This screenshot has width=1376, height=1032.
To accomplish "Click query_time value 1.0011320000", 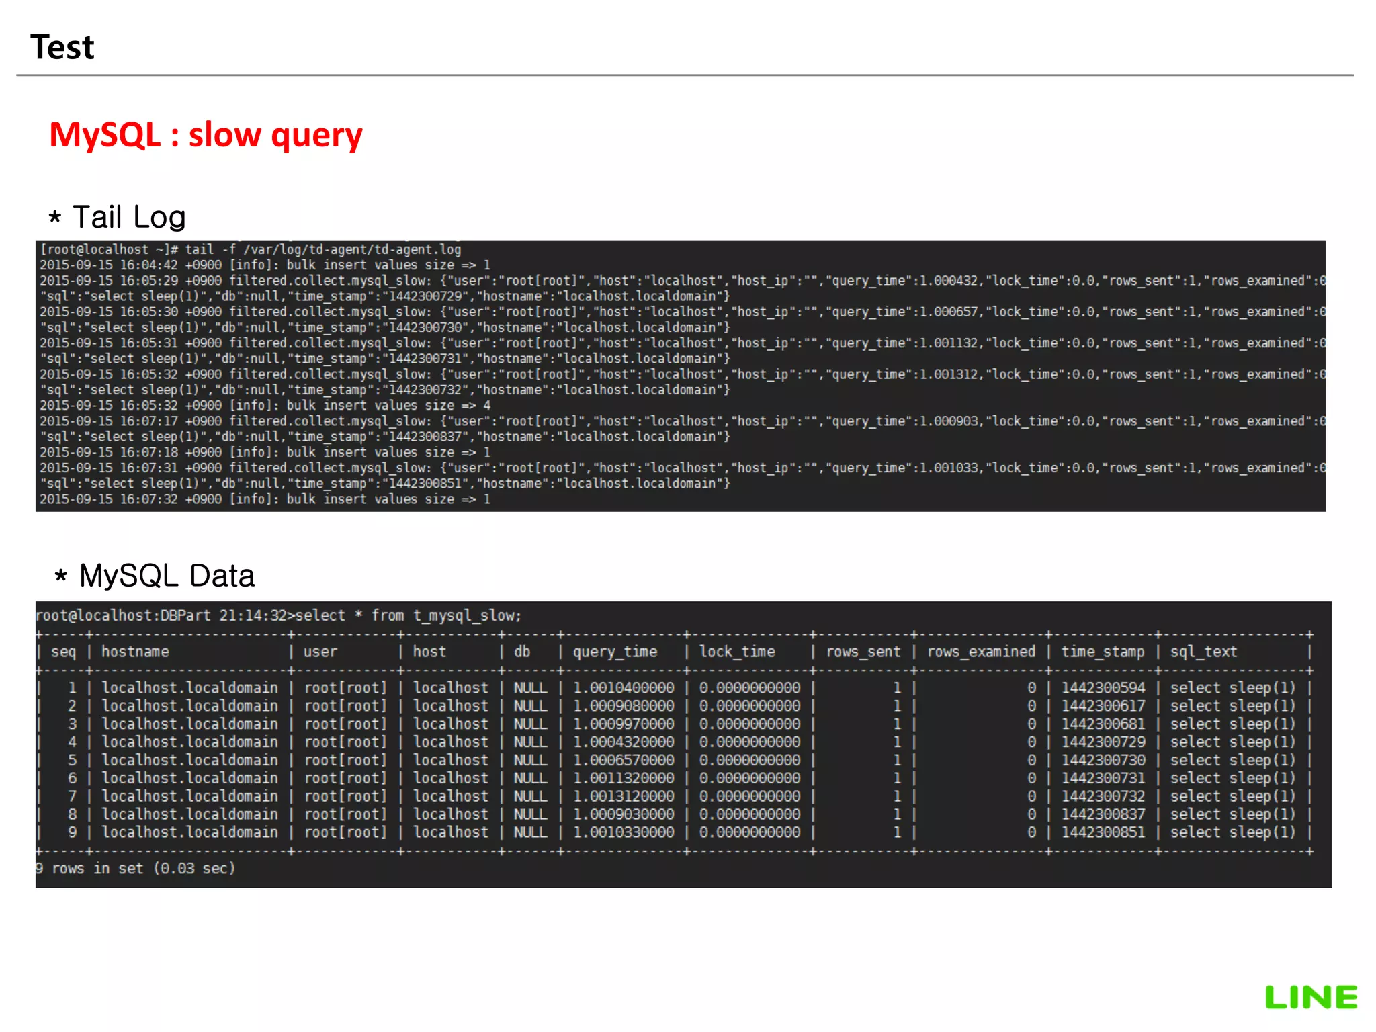I will click(623, 778).
